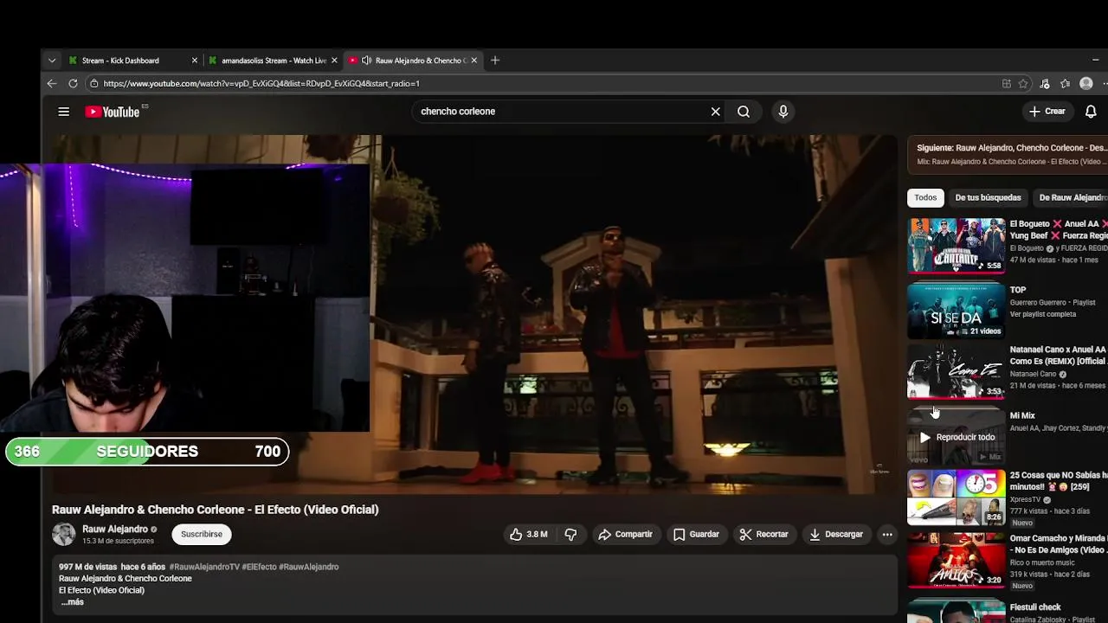Image resolution: width=1108 pixels, height=623 pixels.
Task: Dislike the El Efecto video
Action: tap(570, 535)
